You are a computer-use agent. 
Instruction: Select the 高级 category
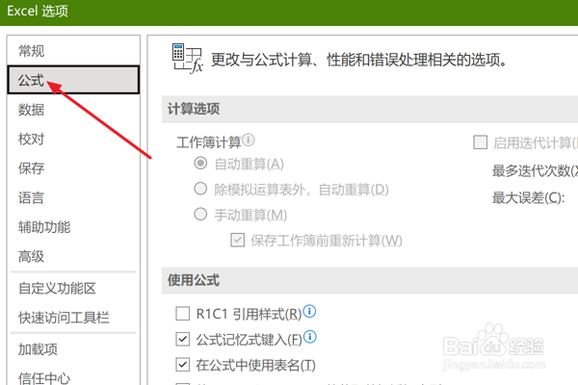point(73,256)
